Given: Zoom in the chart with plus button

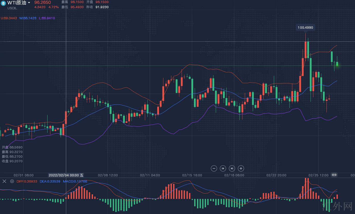Looking at the screenshot, I should point(241,168).
